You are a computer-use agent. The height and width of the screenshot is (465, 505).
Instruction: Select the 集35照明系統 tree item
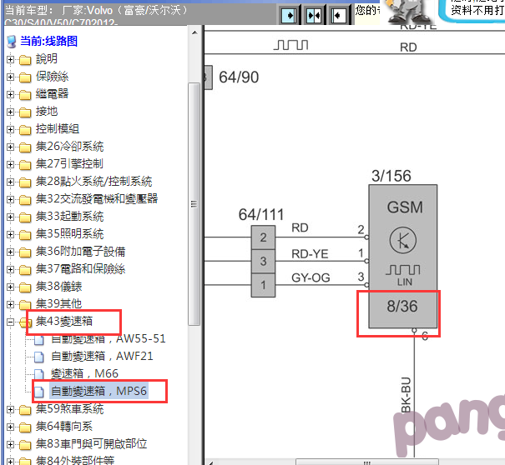(x=69, y=234)
